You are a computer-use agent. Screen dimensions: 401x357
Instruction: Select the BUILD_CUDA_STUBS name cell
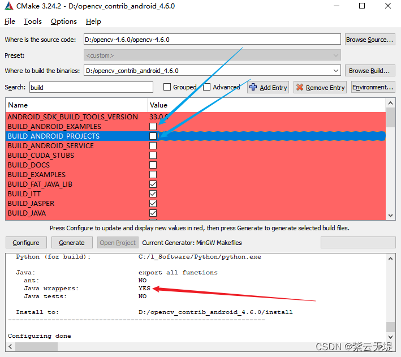tap(41, 156)
